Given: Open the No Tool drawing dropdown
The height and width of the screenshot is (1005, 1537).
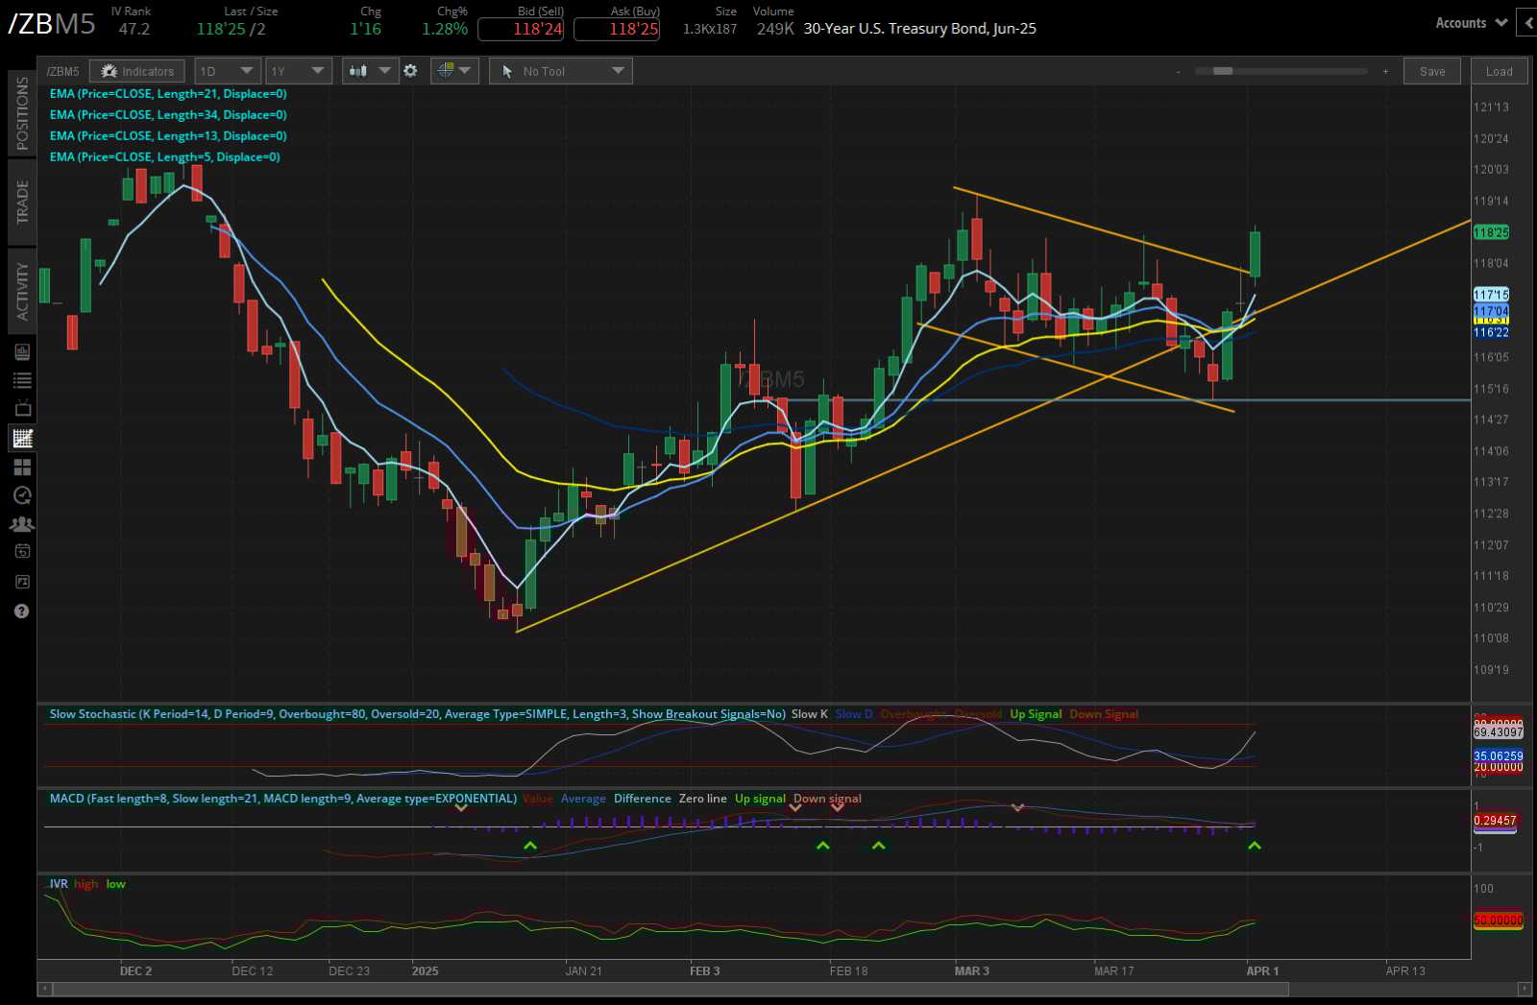Looking at the screenshot, I should click(560, 70).
